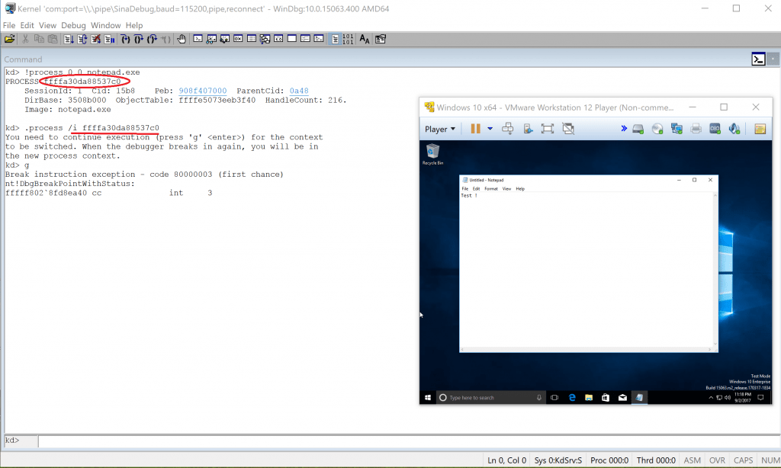Click the hand breakpoint icon
Image resolution: width=781 pixels, height=468 pixels.
tap(182, 39)
